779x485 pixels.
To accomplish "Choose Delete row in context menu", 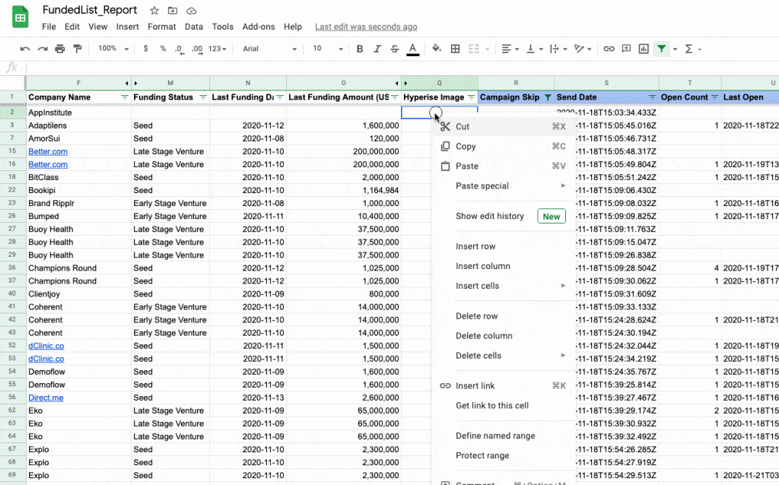I will [x=504, y=316].
